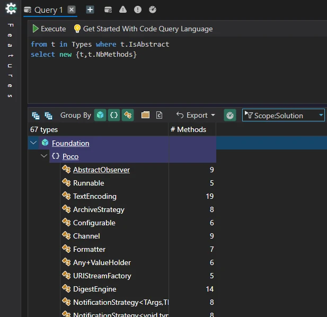Select the TextEncoding type row

tap(138, 196)
